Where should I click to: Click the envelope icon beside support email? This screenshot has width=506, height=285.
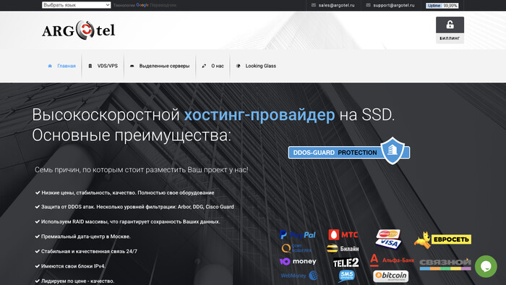(x=368, y=5)
